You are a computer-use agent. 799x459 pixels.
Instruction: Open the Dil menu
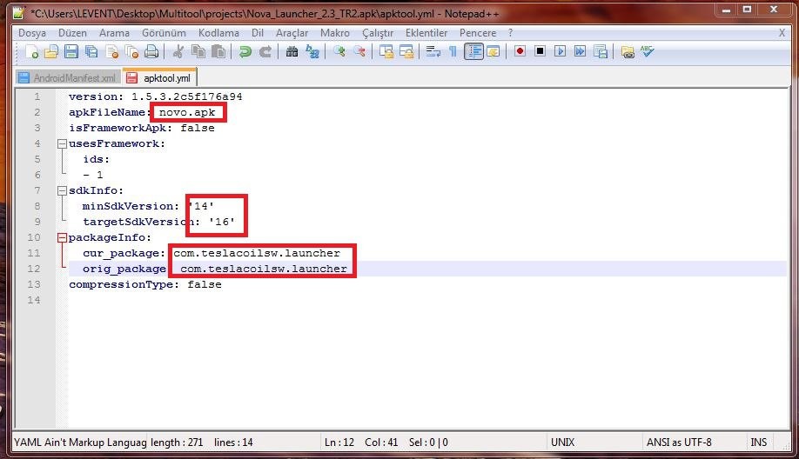[x=258, y=33]
